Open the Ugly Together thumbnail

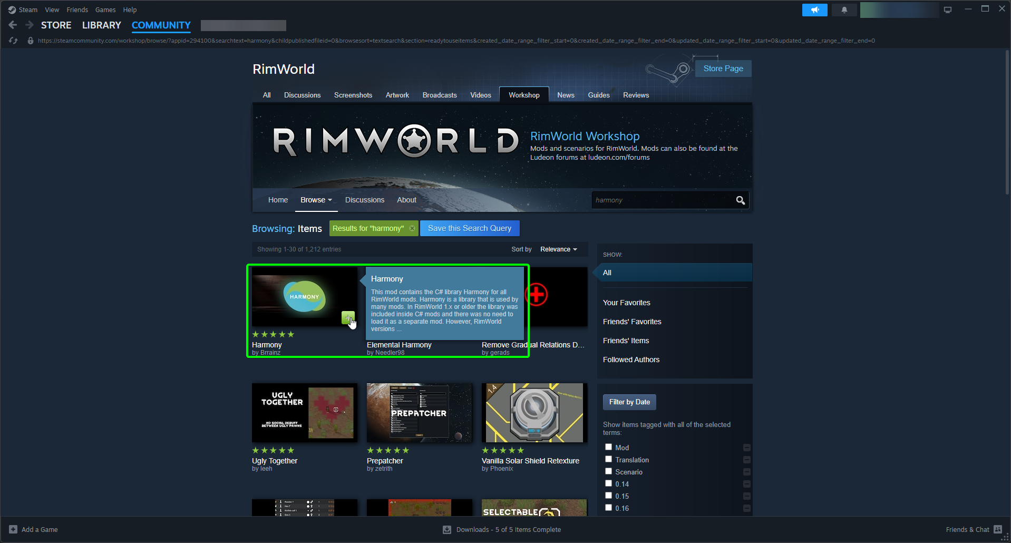tap(305, 413)
